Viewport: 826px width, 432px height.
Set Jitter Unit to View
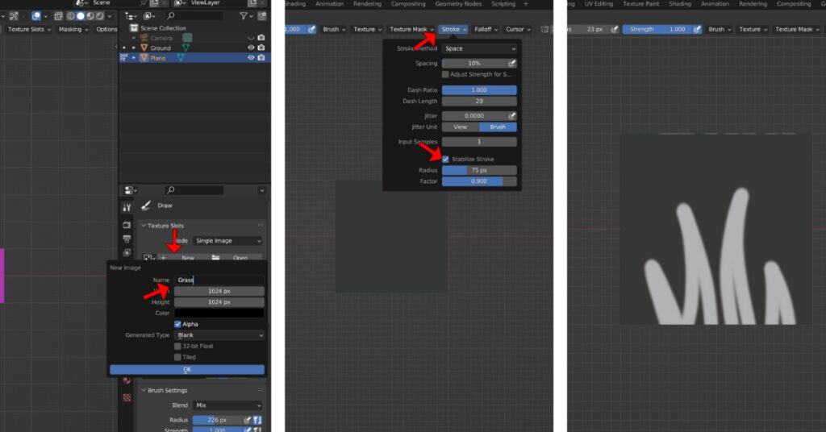[461, 127]
